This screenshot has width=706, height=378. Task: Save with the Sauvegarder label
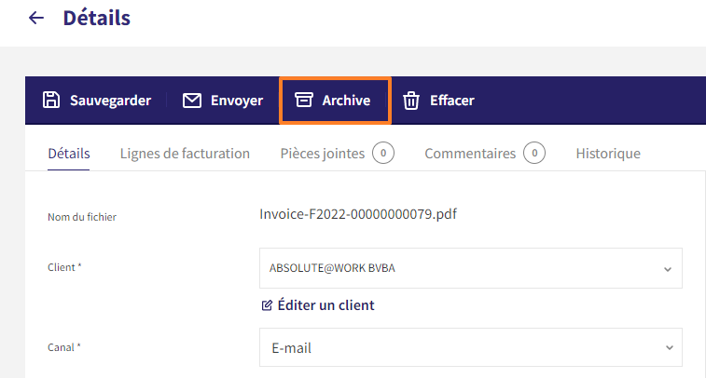click(x=110, y=101)
